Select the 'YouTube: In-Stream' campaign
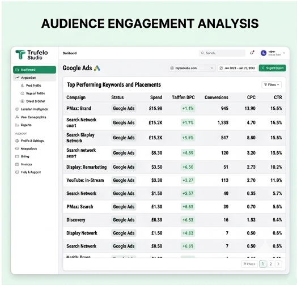The width and height of the screenshot is (297, 285). [85, 180]
